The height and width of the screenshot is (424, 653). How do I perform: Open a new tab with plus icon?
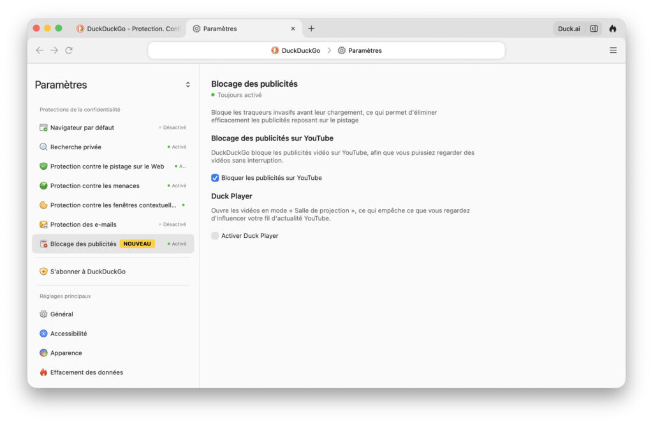click(311, 29)
